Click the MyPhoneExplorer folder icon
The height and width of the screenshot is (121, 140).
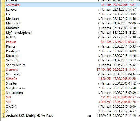(x=3, y=33)
